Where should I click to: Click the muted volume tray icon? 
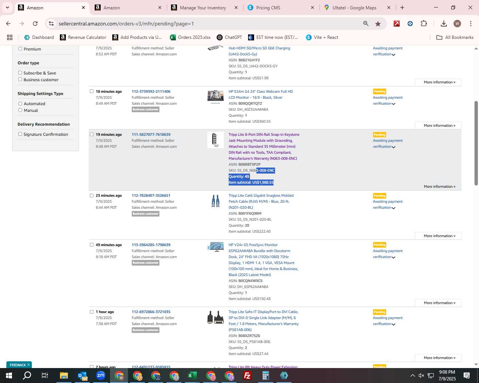(421, 376)
